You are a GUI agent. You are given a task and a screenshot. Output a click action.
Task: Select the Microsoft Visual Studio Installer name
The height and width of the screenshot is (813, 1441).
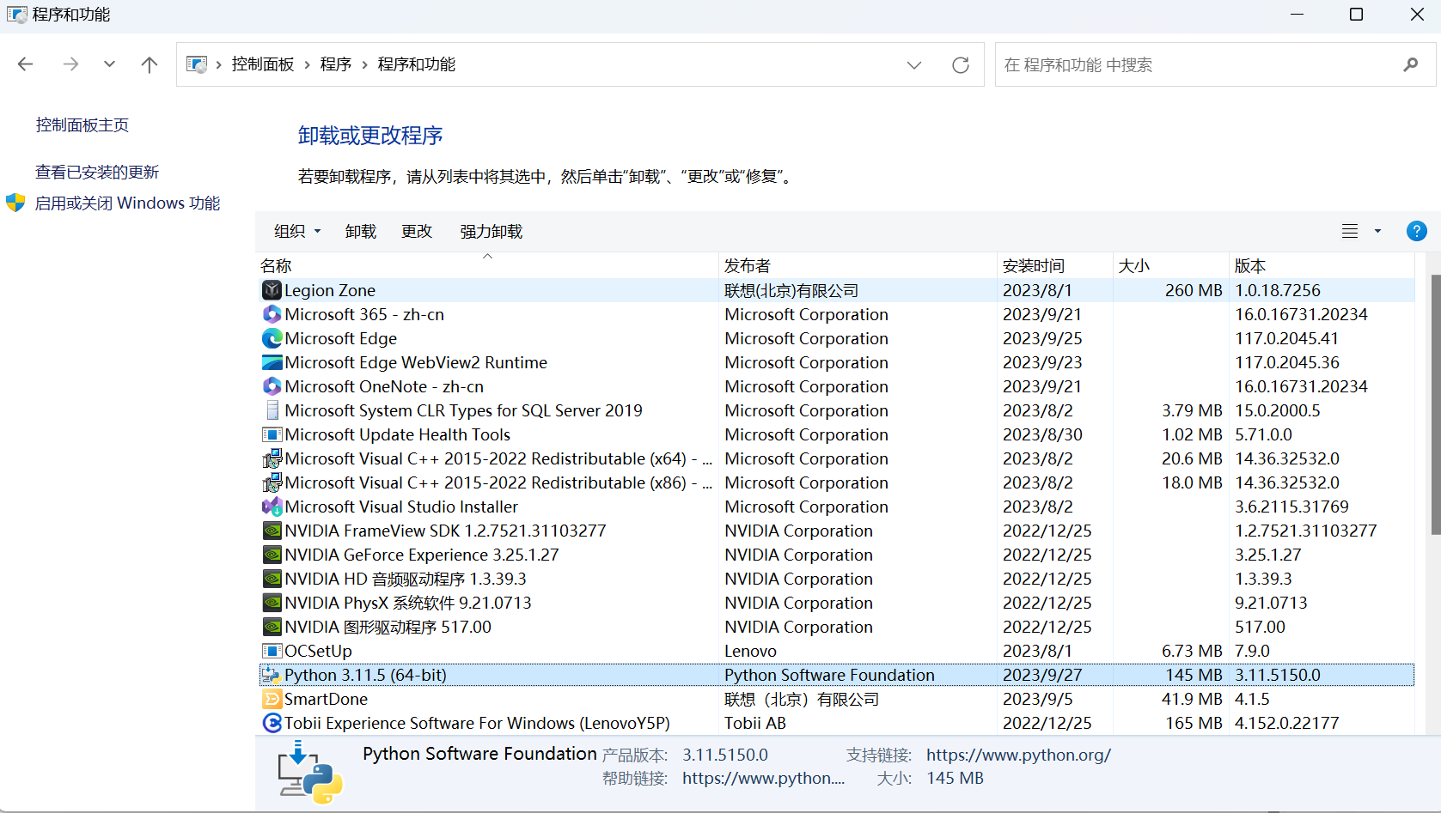pos(401,507)
